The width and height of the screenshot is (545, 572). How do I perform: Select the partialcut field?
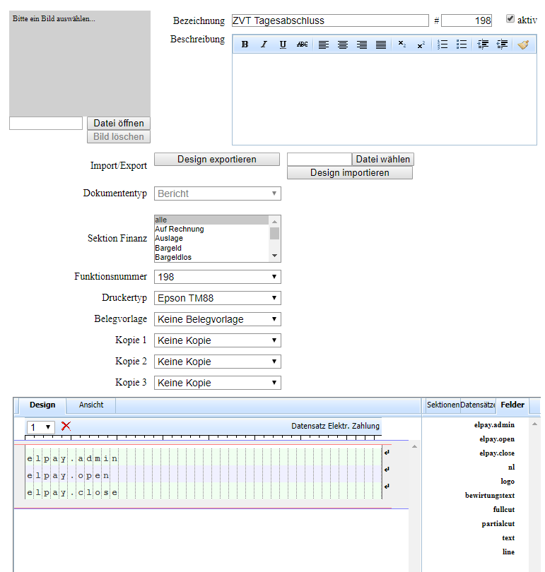[498, 524]
